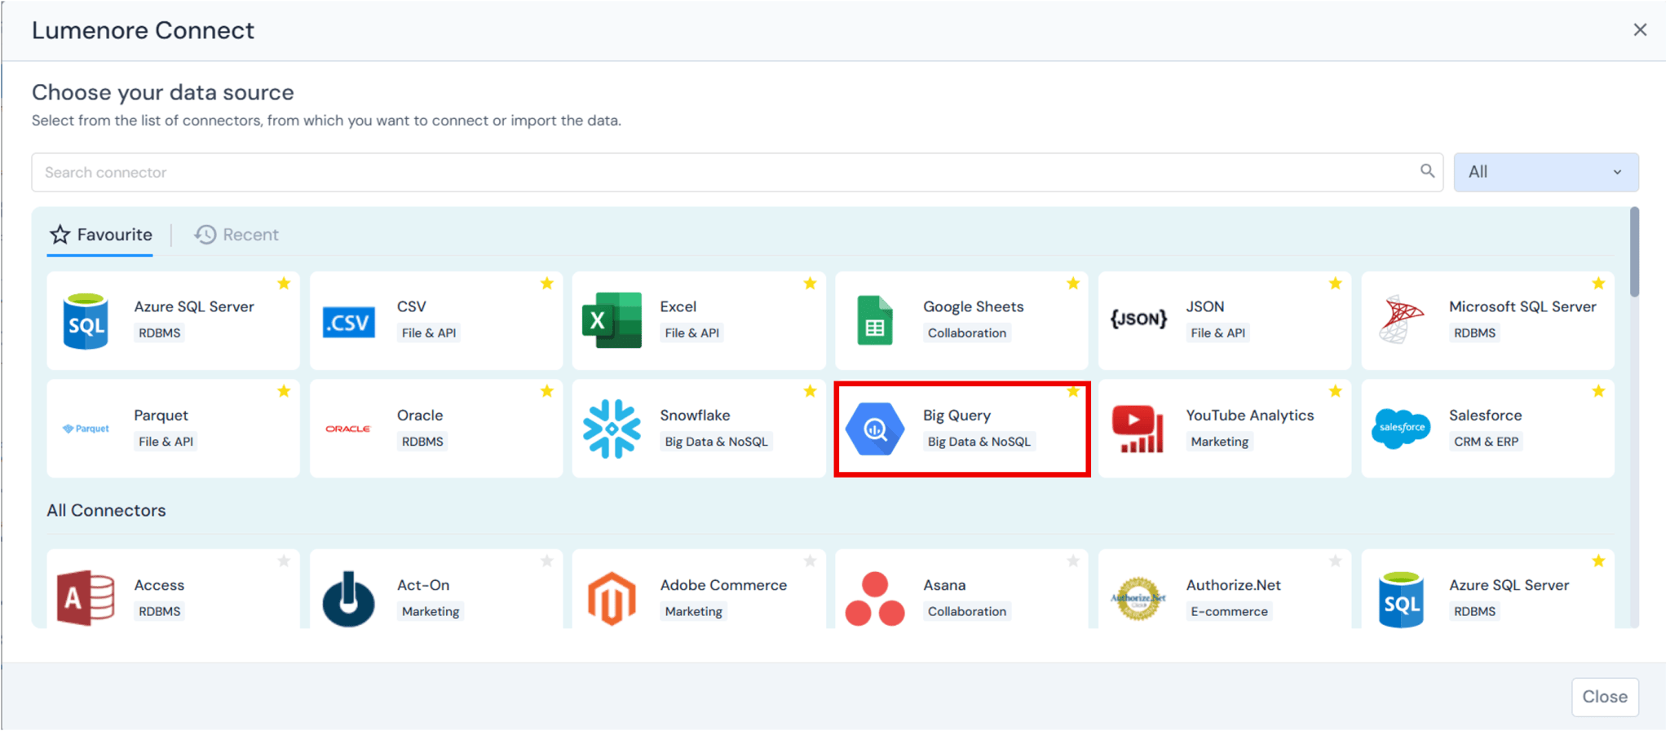
Task: Unfavourite CSV using its star
Action: [547, 284]
